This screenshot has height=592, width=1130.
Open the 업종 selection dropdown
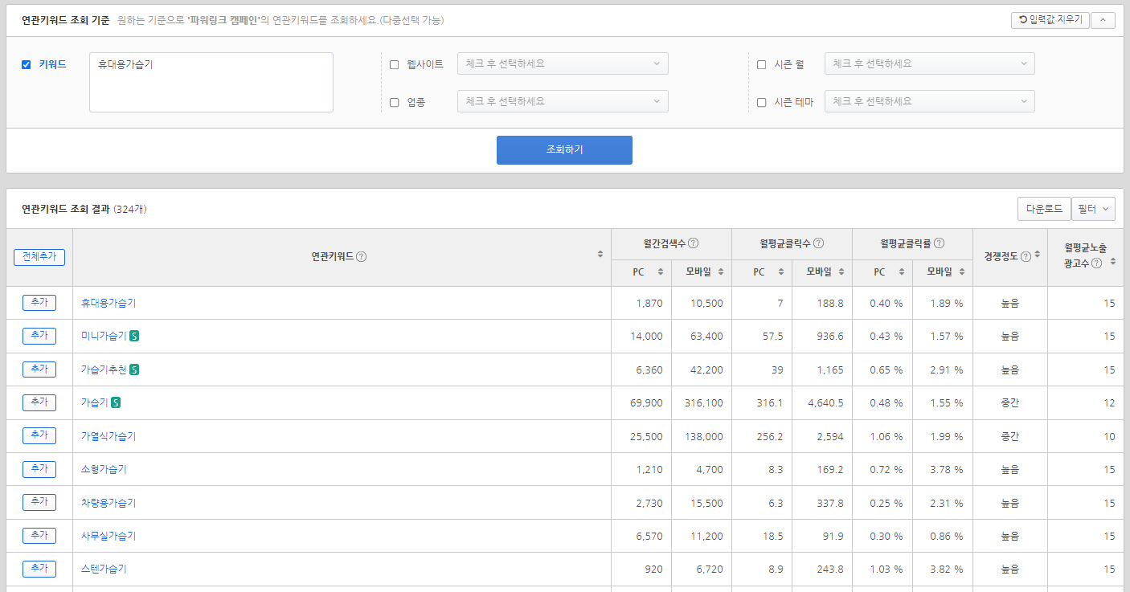point(563,101)
